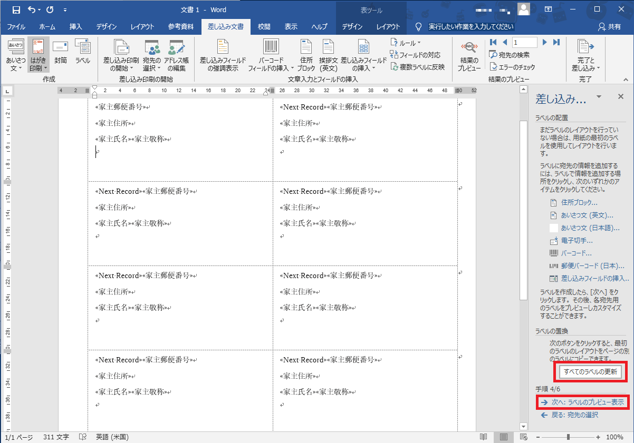Switch to print layout view in status bar
The height and width of the screenshot is (443, 634).
[504, 437]
